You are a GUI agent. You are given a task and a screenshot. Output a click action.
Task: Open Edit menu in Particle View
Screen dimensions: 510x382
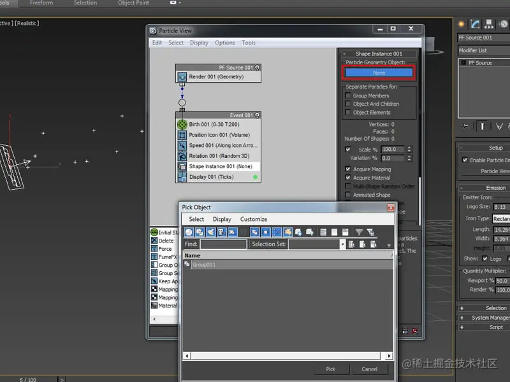(x=157, y=43)
